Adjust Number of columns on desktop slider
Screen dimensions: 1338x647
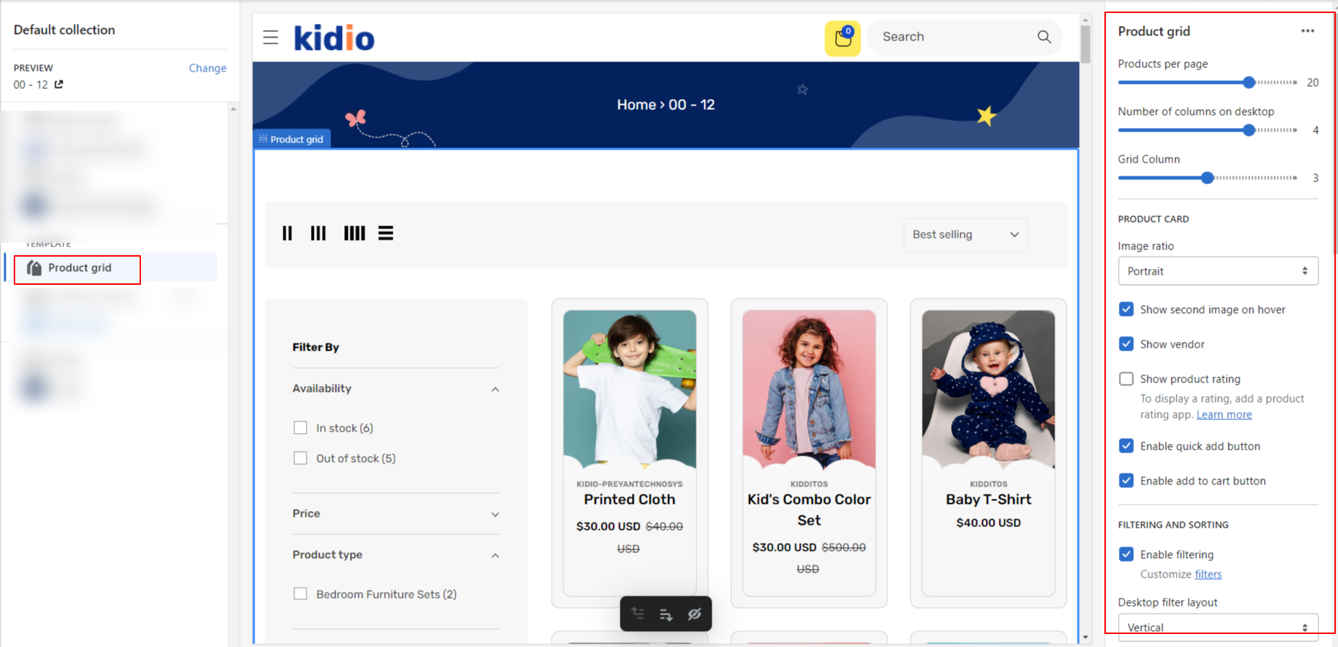(1249, 130)
